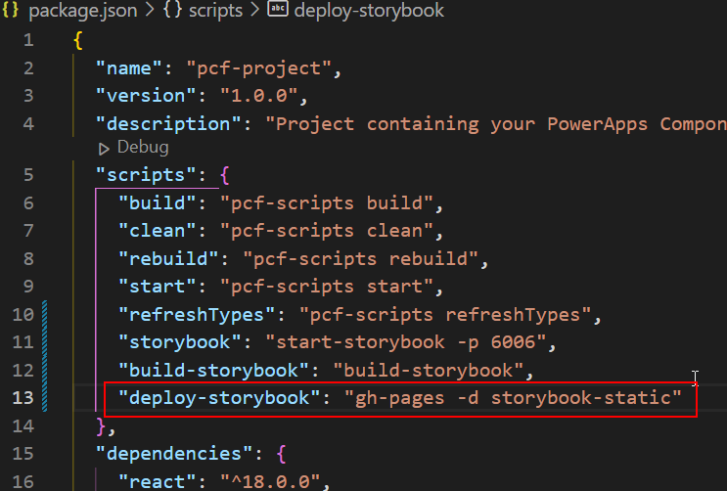Click the "start-storybook -p 6006" string
Viewport: 727px width, 491px height.
(x=406, y=342)
